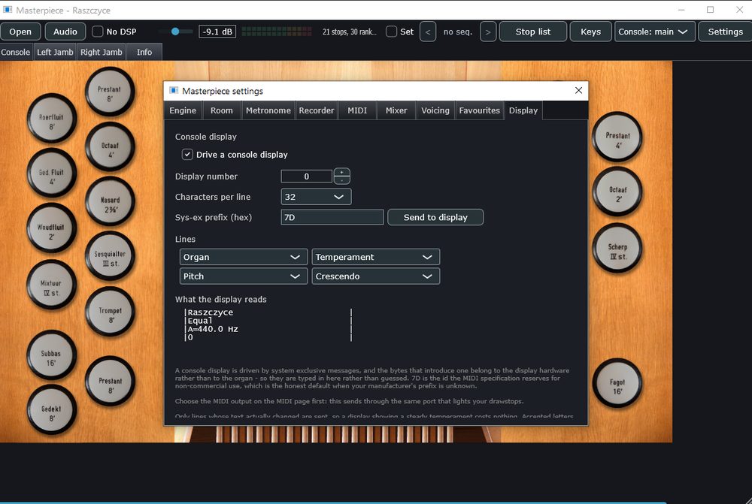Open the Characters per line dropdown
The height and width of the screenshot is (504, 752).
[316, 197]
